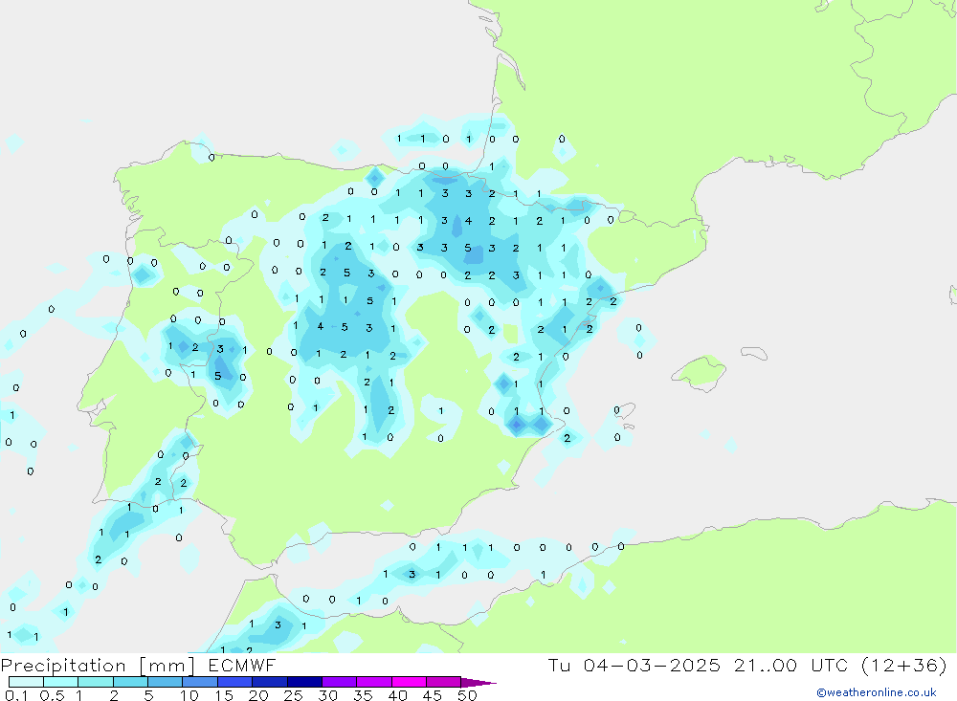Click the 20–25 mm legend swatch
The width and height of the screenshot is (957, 701).
click(x=270, y=682)
